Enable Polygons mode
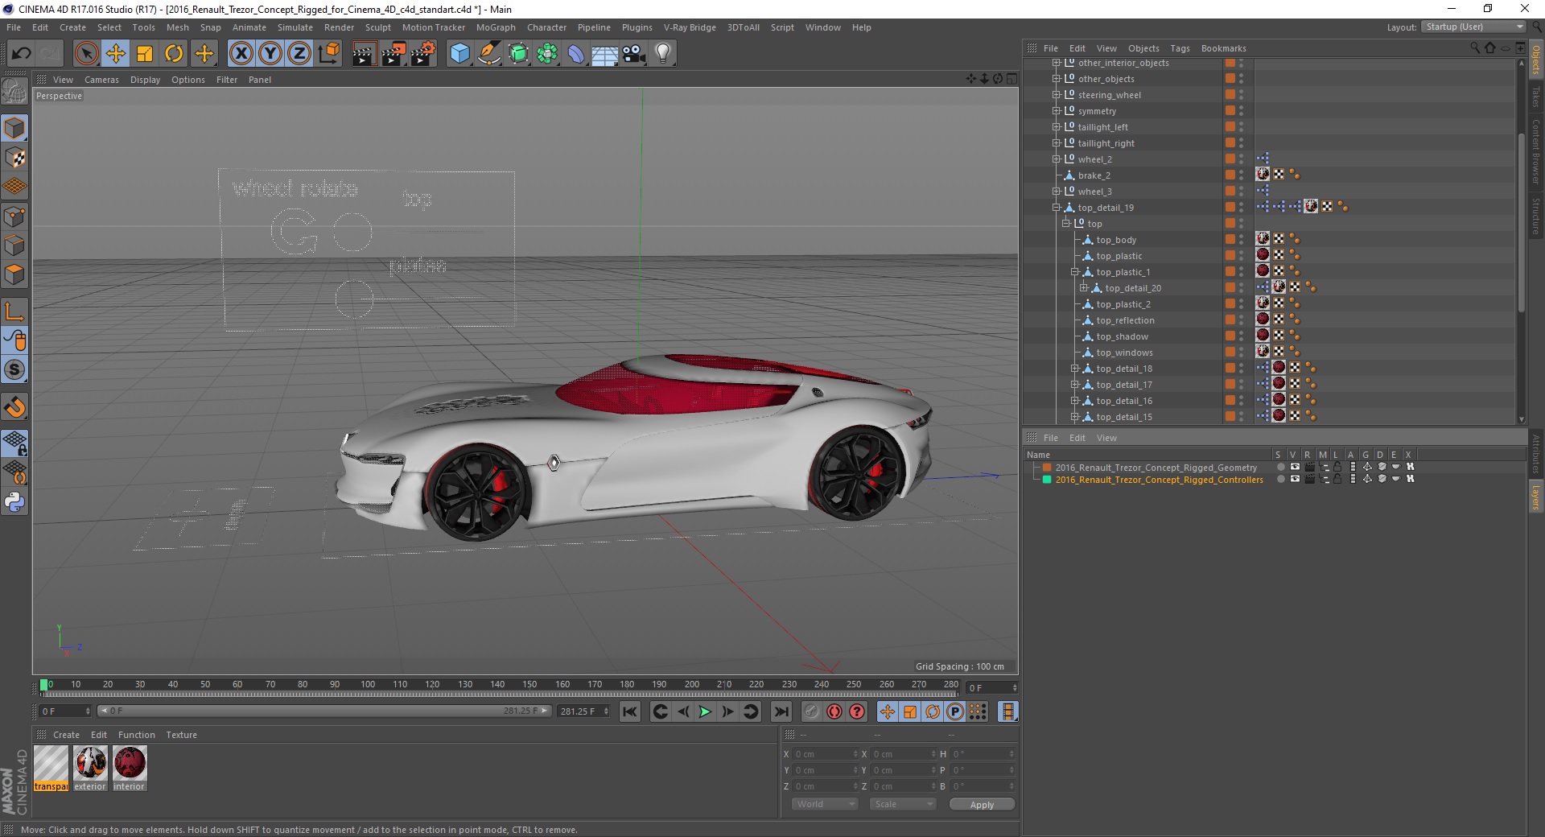 [14, 274]
